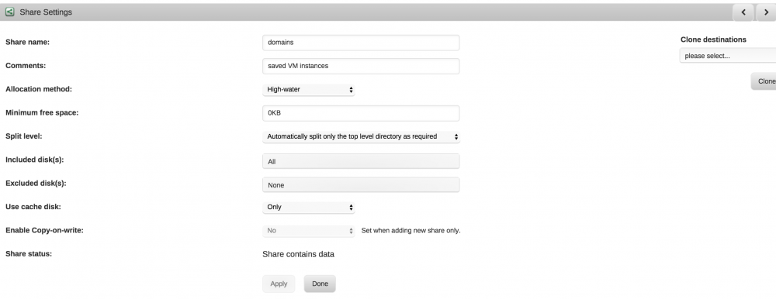Go to next share with right arrow

tap(766, 12)
